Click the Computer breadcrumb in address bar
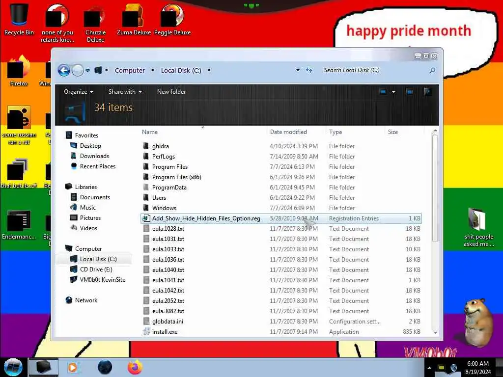 click(x=130, y=71)
